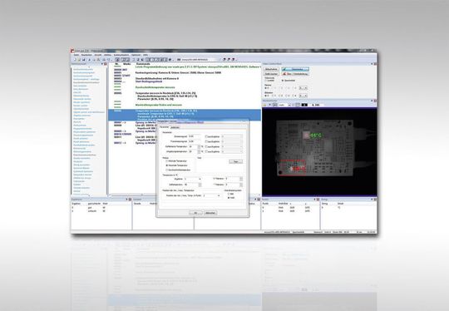Screen dimensions: 449x311
Task: Click the Abbrechen button
Action: point(210,213)
